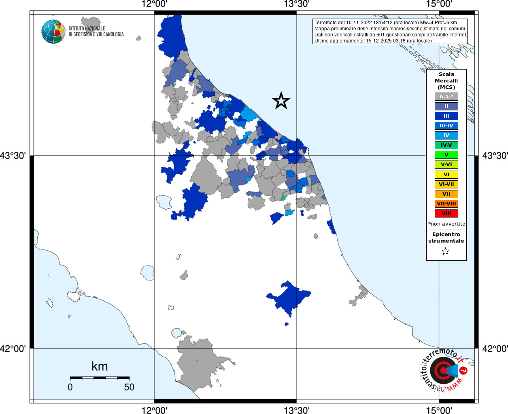
Task: Click the top 12°00' longitude label
Action: [x=154, y=4]
